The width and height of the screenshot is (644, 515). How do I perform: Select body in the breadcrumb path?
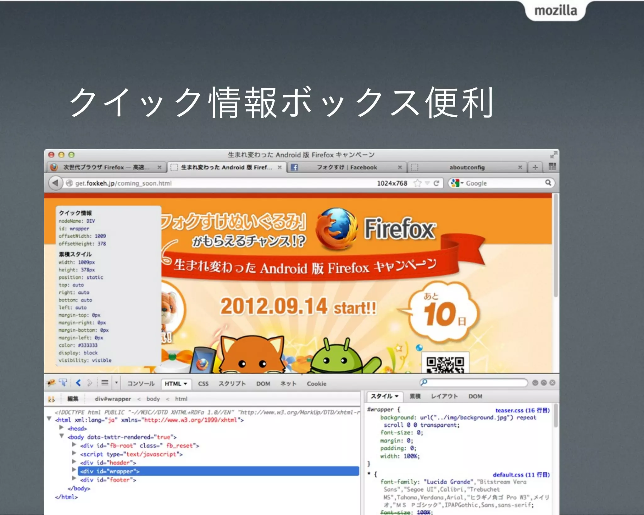click(x=153, y=399)
